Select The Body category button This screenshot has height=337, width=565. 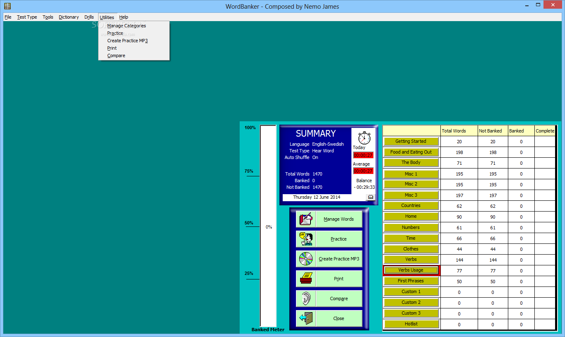[411, 163]
